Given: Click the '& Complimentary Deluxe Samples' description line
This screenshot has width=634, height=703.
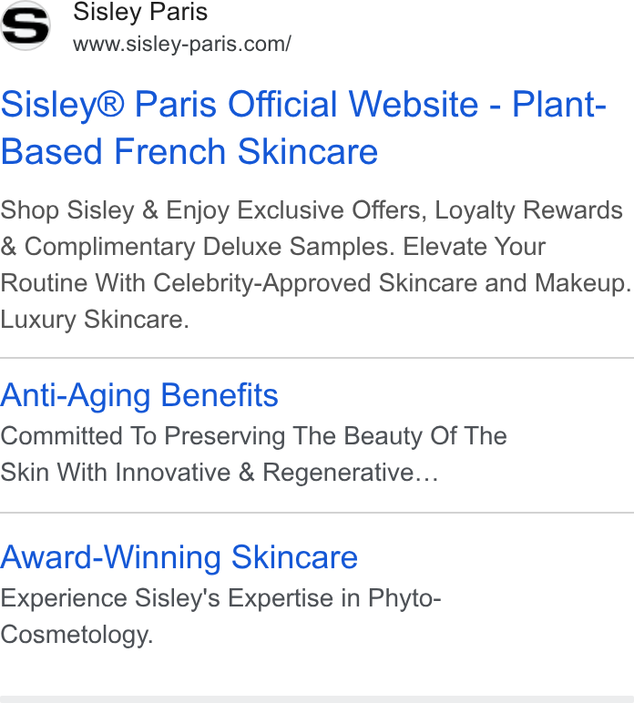Looking at the screenshot, I should coord(273,247).
